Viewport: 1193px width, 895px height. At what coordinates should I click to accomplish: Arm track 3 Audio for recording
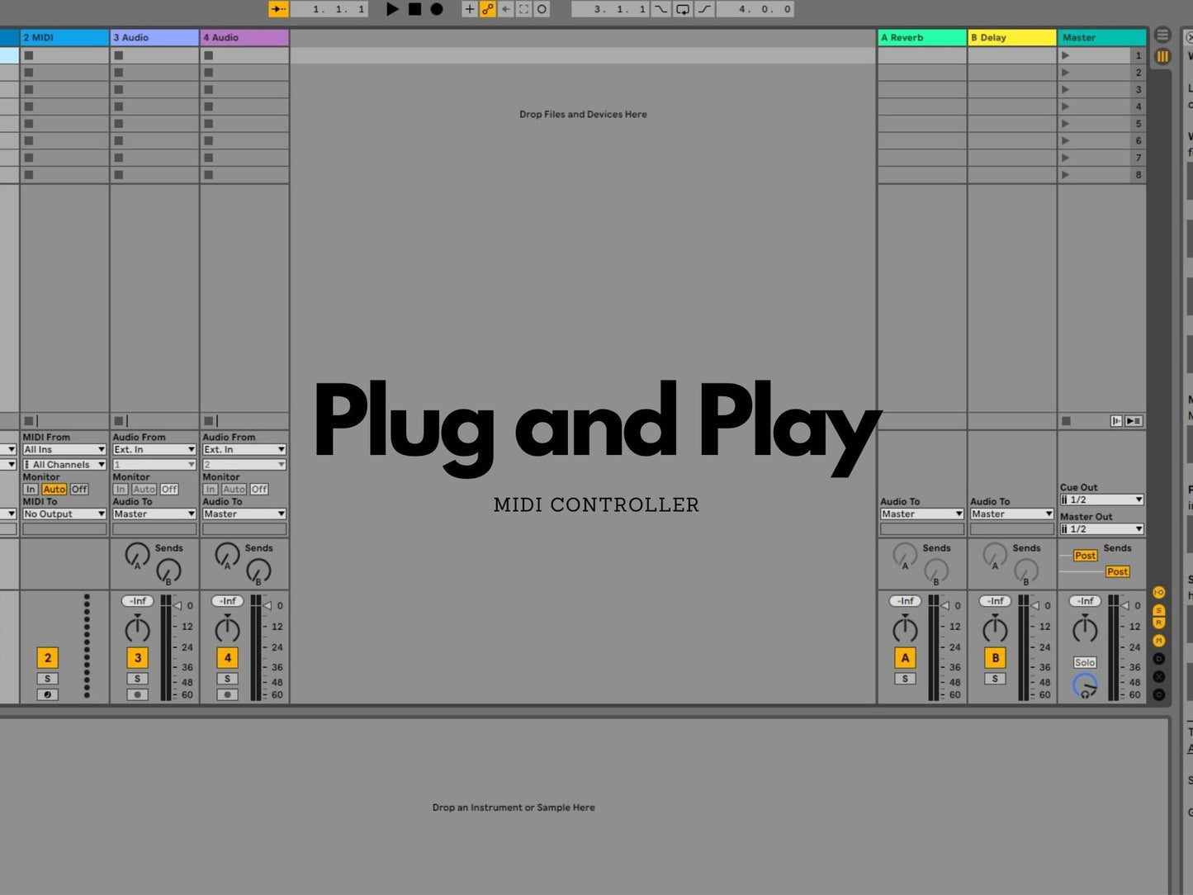(x=138, y=695)
